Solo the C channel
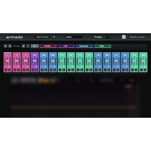151x151 pixels. click(x=27, y=70)
